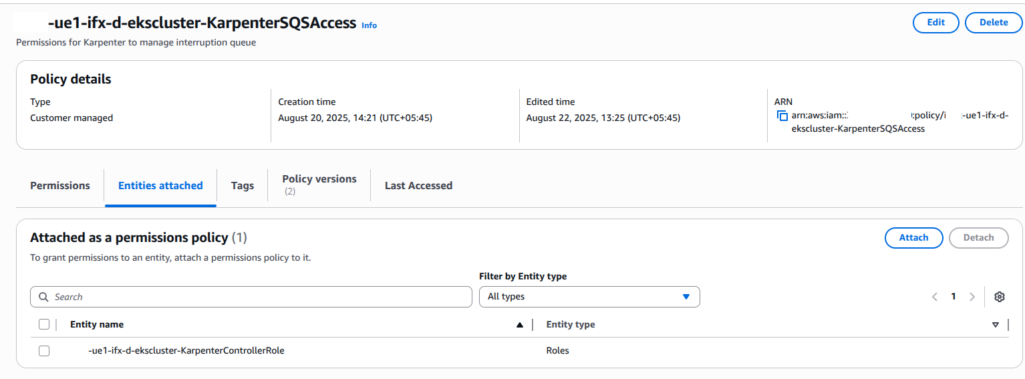Select all entities header checkbox
Screen dimensions: 1025x379
click(x=44, y=324)
